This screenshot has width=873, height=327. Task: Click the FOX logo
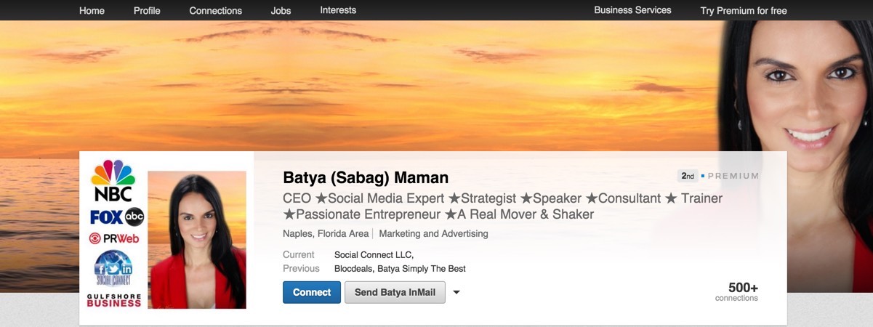[x=106, y=217]
